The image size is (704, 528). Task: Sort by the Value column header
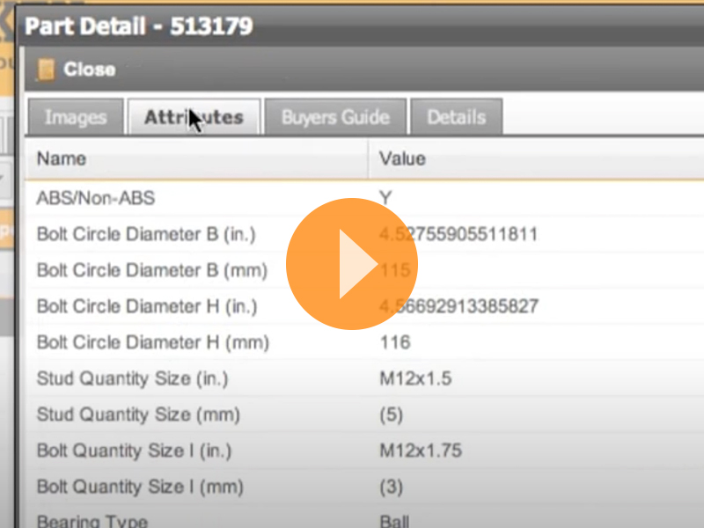[x=402, y=158]
